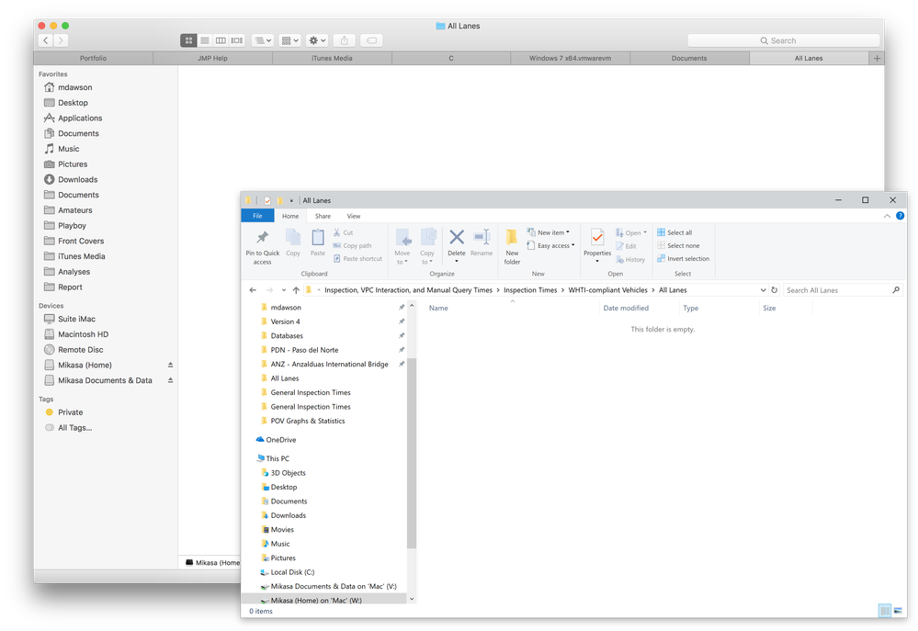
Task: Click the Paste ribbon button
Action: pyautogui.click(x=317, y=242)
